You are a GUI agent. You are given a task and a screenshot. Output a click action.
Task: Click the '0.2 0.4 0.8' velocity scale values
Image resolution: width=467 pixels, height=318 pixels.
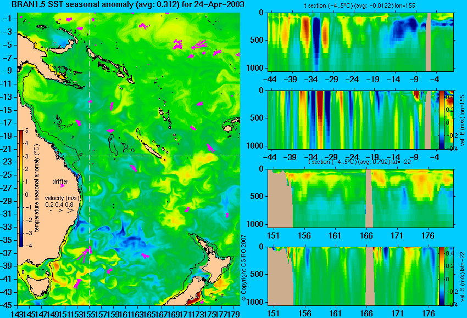click(59, 205)
